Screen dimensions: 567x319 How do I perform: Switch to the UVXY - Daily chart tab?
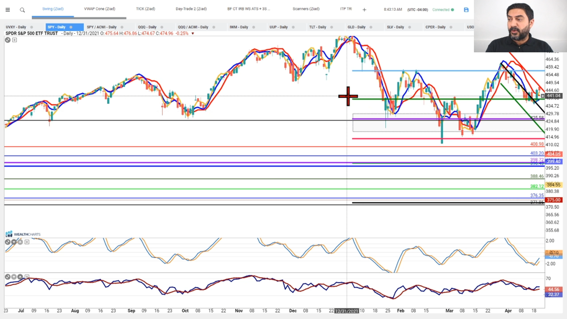(x=16, y=27)
